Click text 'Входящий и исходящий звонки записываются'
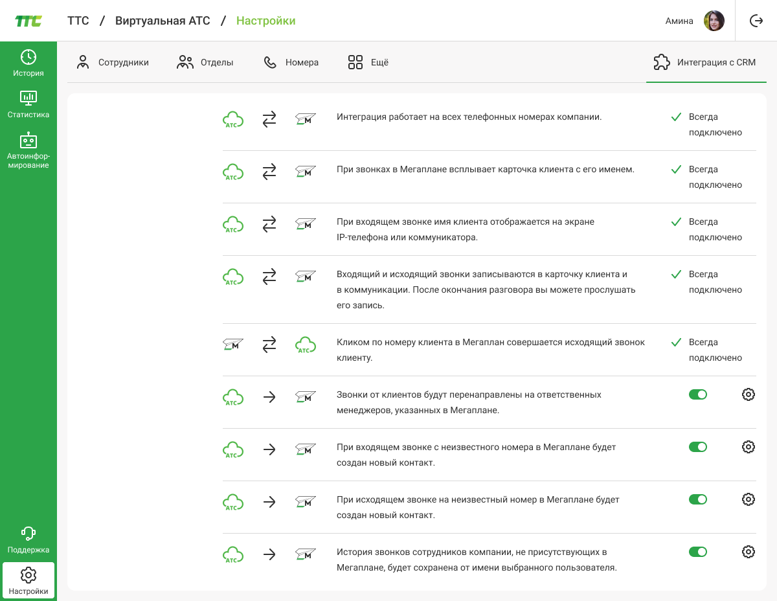The image size is (777, 601). tap(486, 289)
